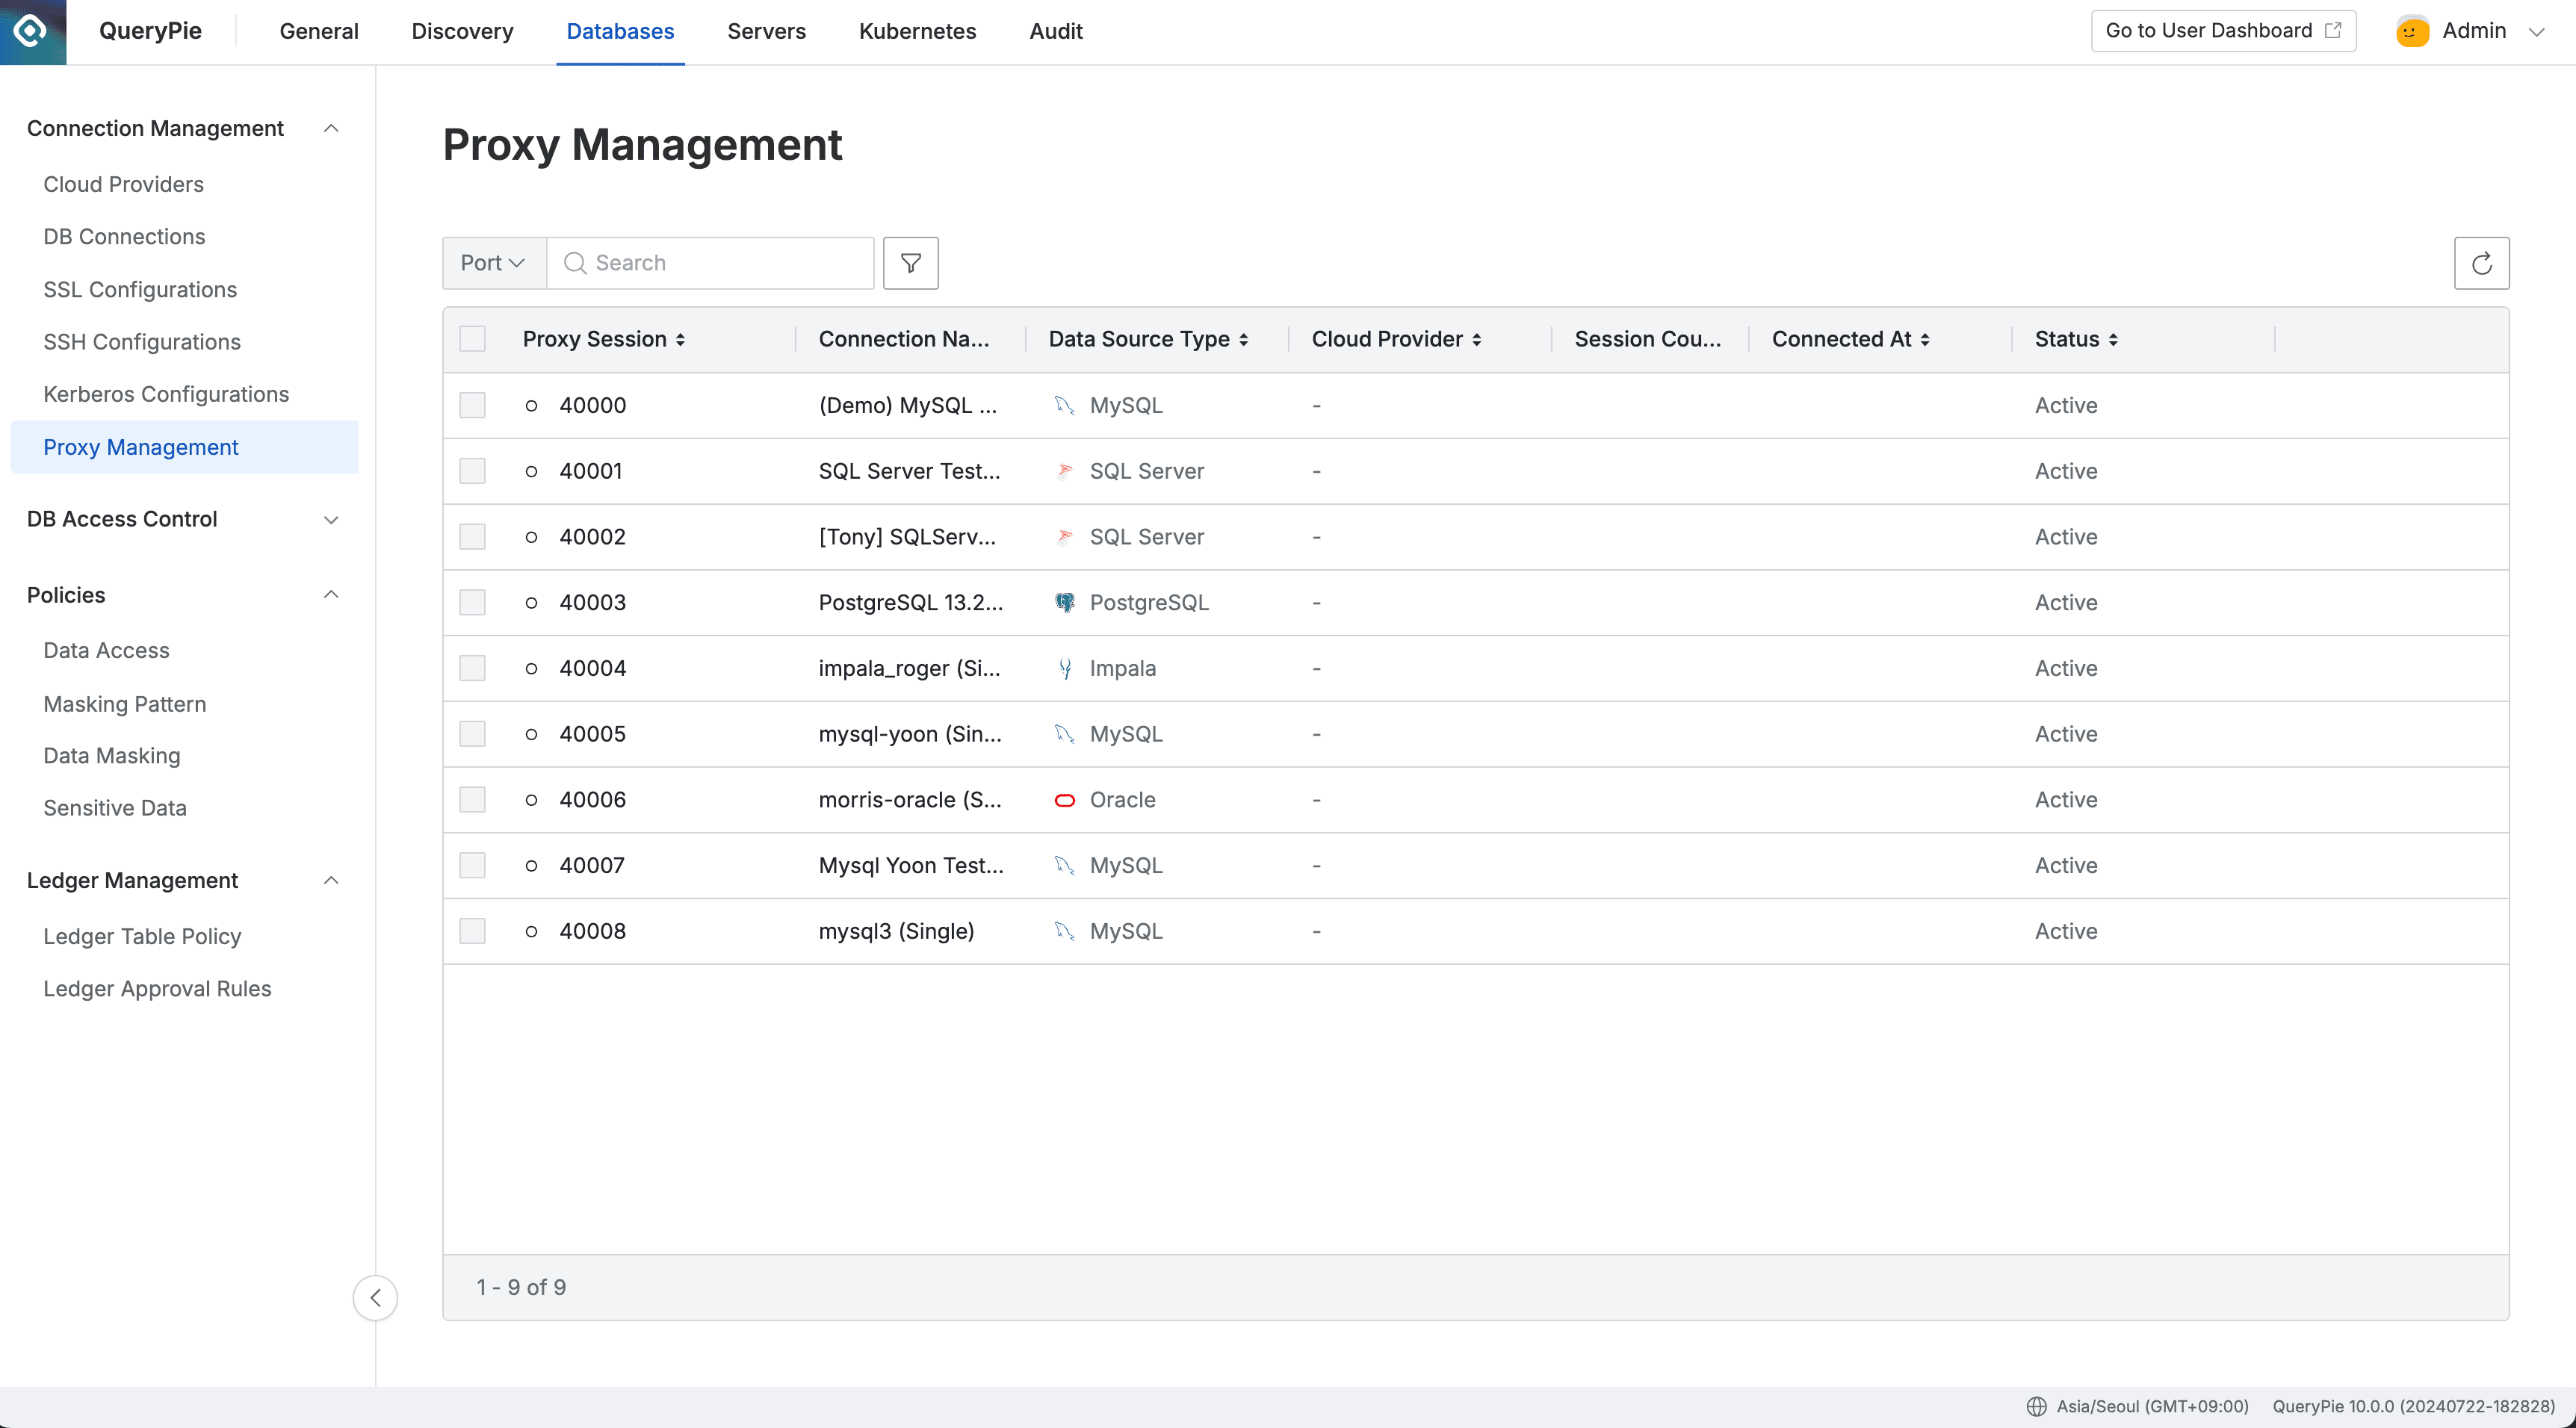The image size is (2576, 1428).
Task: Check the checkbox for proxy session 40002
Action: click(472, 536)
